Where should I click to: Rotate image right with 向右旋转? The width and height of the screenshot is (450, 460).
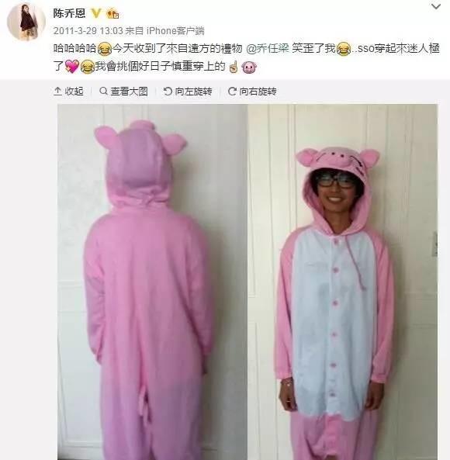tap(252, 92)
